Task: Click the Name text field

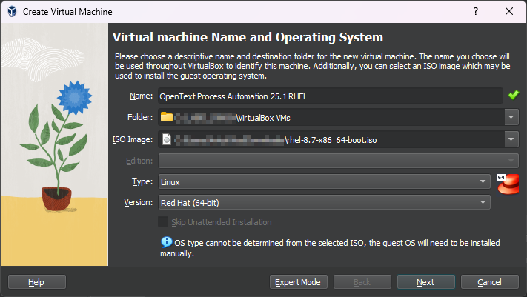Action: [x=330, y=96]
